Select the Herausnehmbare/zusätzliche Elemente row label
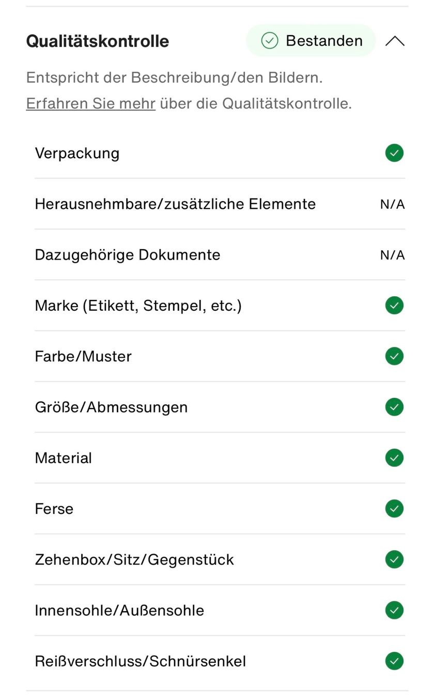Screen dimensions: 434x698 click(x=175, y=204)
